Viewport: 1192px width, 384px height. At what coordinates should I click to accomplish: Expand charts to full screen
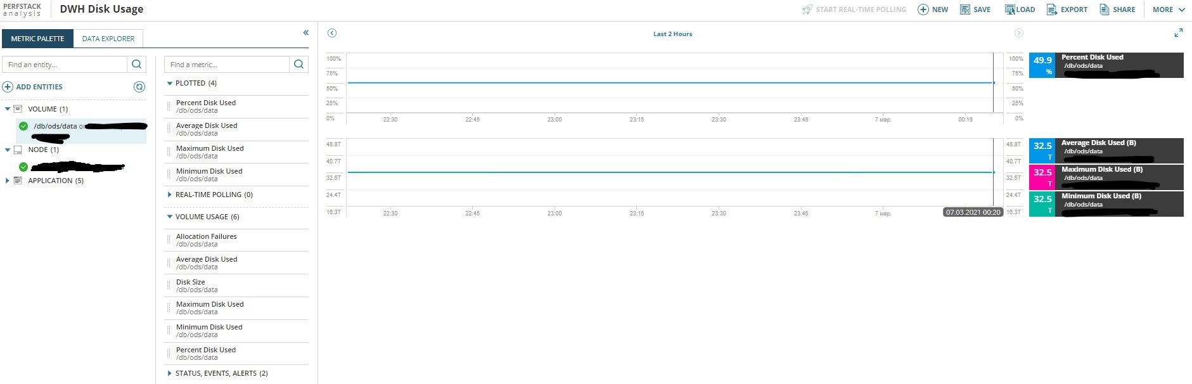click(x=1178, y=33)
